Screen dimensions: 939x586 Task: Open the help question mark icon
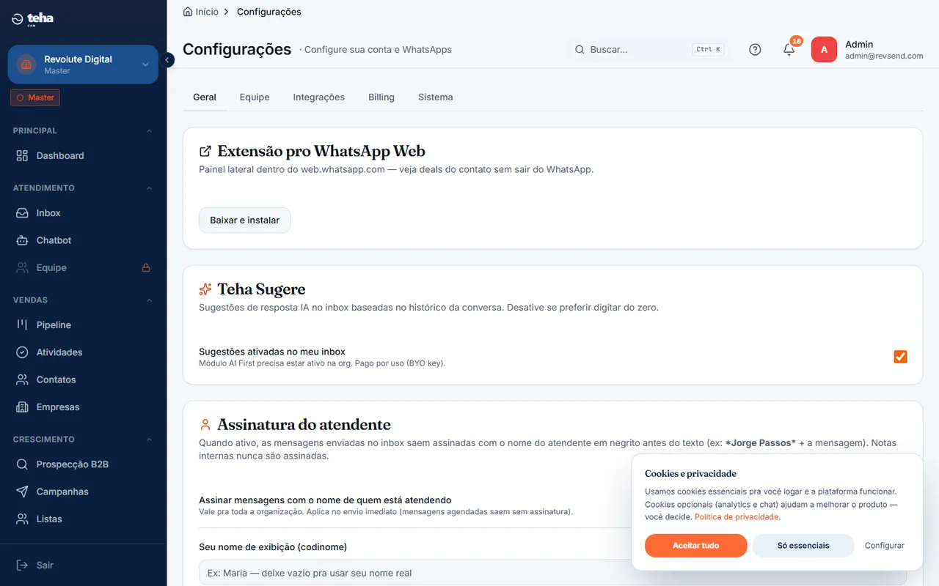(755, 50)
